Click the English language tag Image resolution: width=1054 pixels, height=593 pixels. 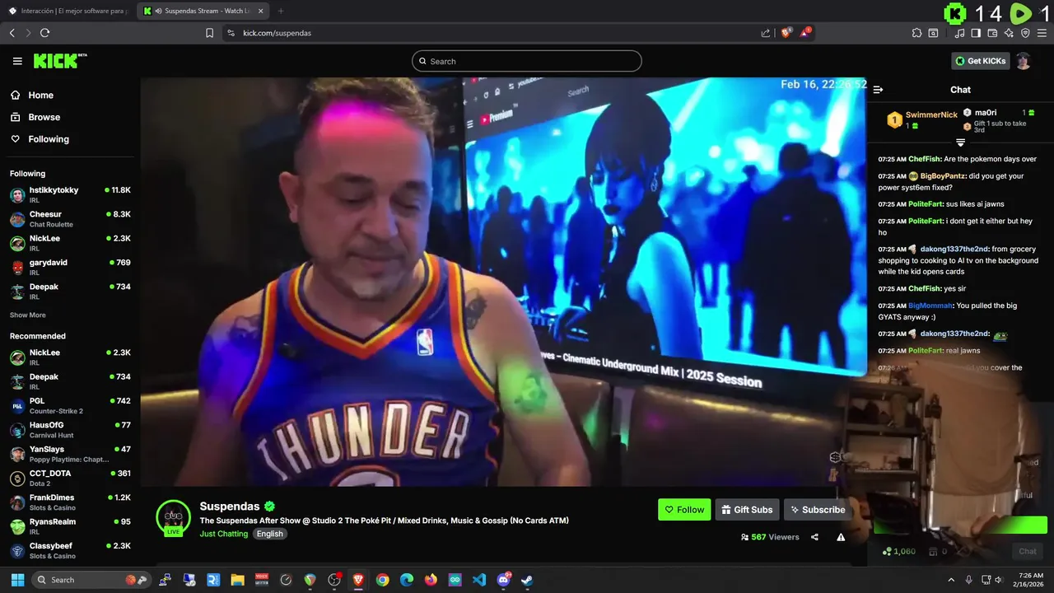click(x=269, y=534)
